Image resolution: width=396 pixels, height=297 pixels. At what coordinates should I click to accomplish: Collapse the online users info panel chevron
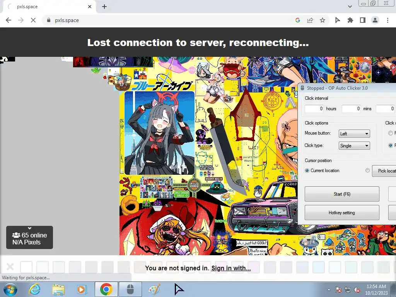point(29,228)
